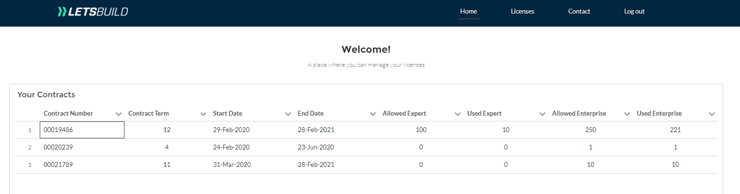This screenshot has width=740, height=194.
Task: Select Used Enterprise value 221
Action: pos(676,130)
